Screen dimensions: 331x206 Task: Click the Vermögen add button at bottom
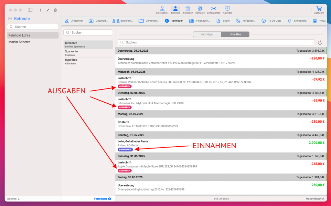click(102, 199)
